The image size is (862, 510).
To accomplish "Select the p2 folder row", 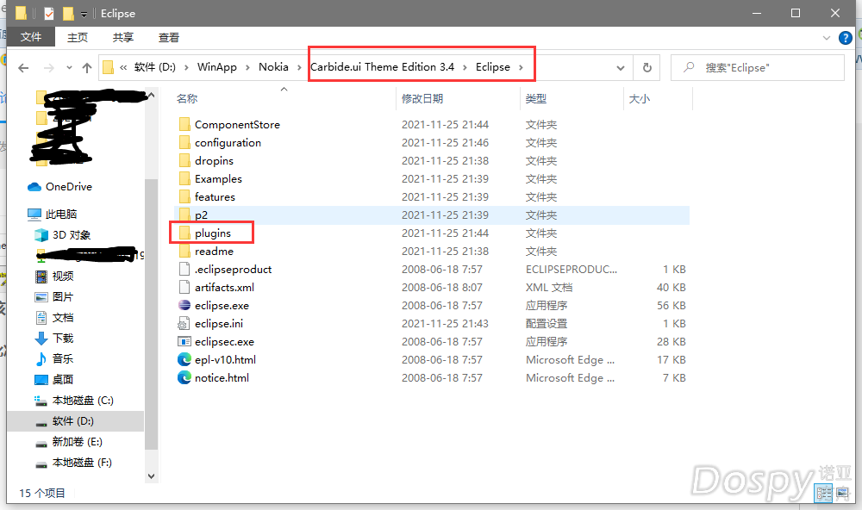I will [x=432, y=215].
